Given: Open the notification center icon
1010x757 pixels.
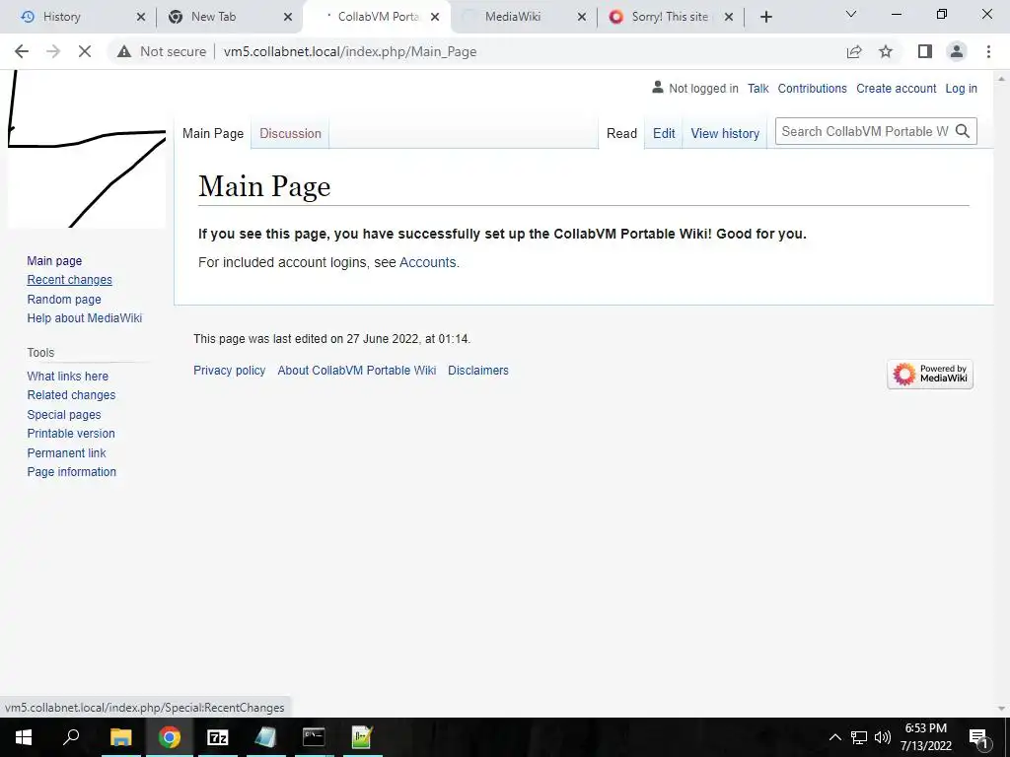Looking at the screenshot, I should 977,737.
